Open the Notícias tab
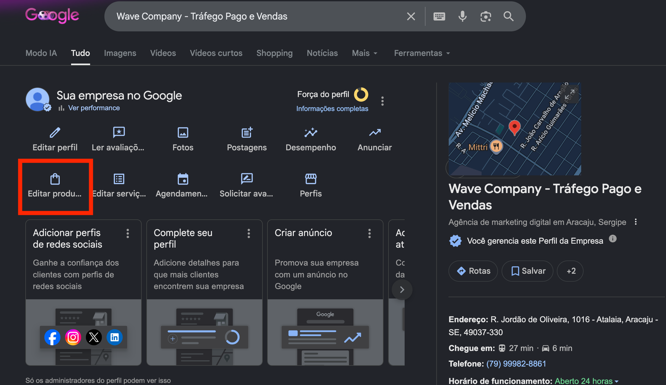The image size is (666, 385). pos(322,53)
